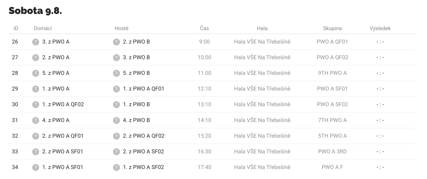This screenshot has height=179, width=427.
Task: Select the icon beside 4. z PWO B
Action: [x=116, y=120]
